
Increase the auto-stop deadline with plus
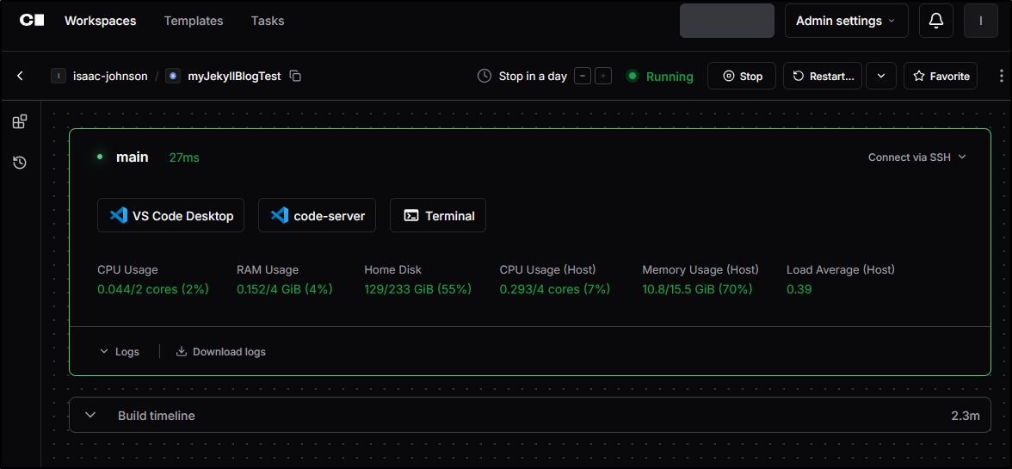603,76
